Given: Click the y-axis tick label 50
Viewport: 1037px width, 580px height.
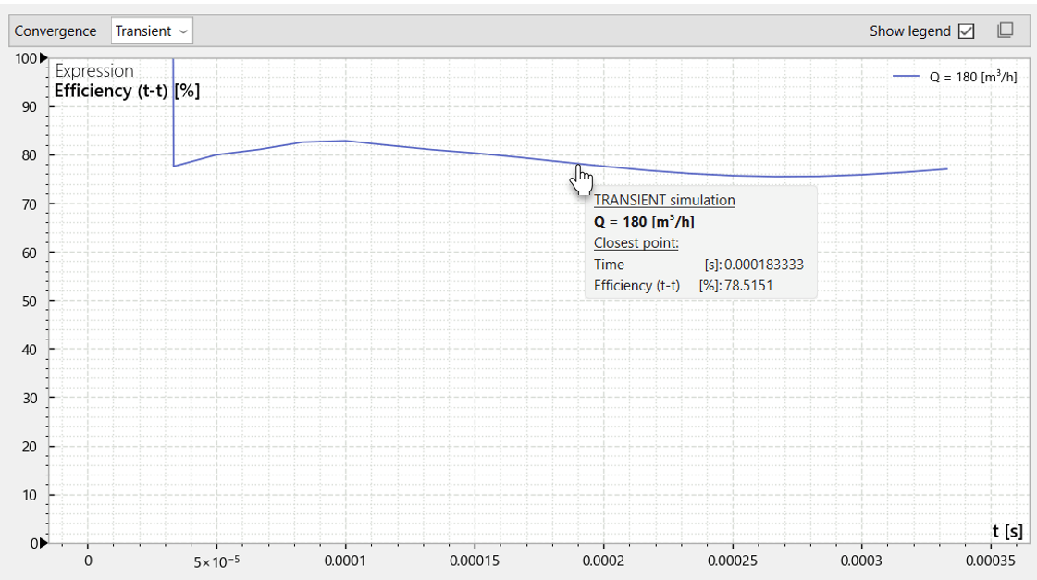Looking at the screenshot, I should pyautogui.click(x=29, y=301).
